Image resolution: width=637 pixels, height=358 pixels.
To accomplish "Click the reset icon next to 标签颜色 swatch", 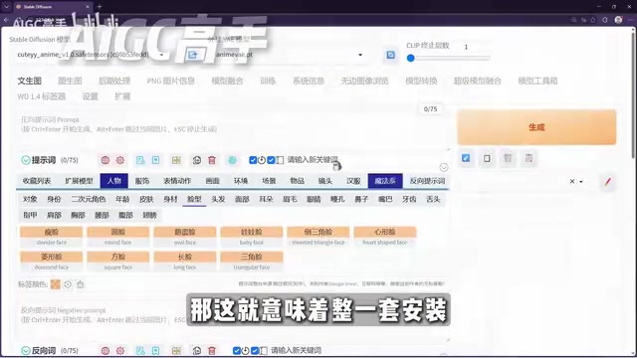I will 68,284.
